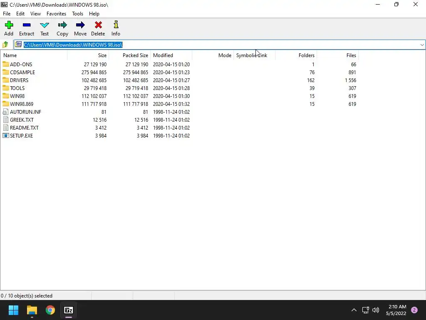Select the DRIVERS folder icon
This screenshot has width=426, height=320.
[x=6, y=80]
